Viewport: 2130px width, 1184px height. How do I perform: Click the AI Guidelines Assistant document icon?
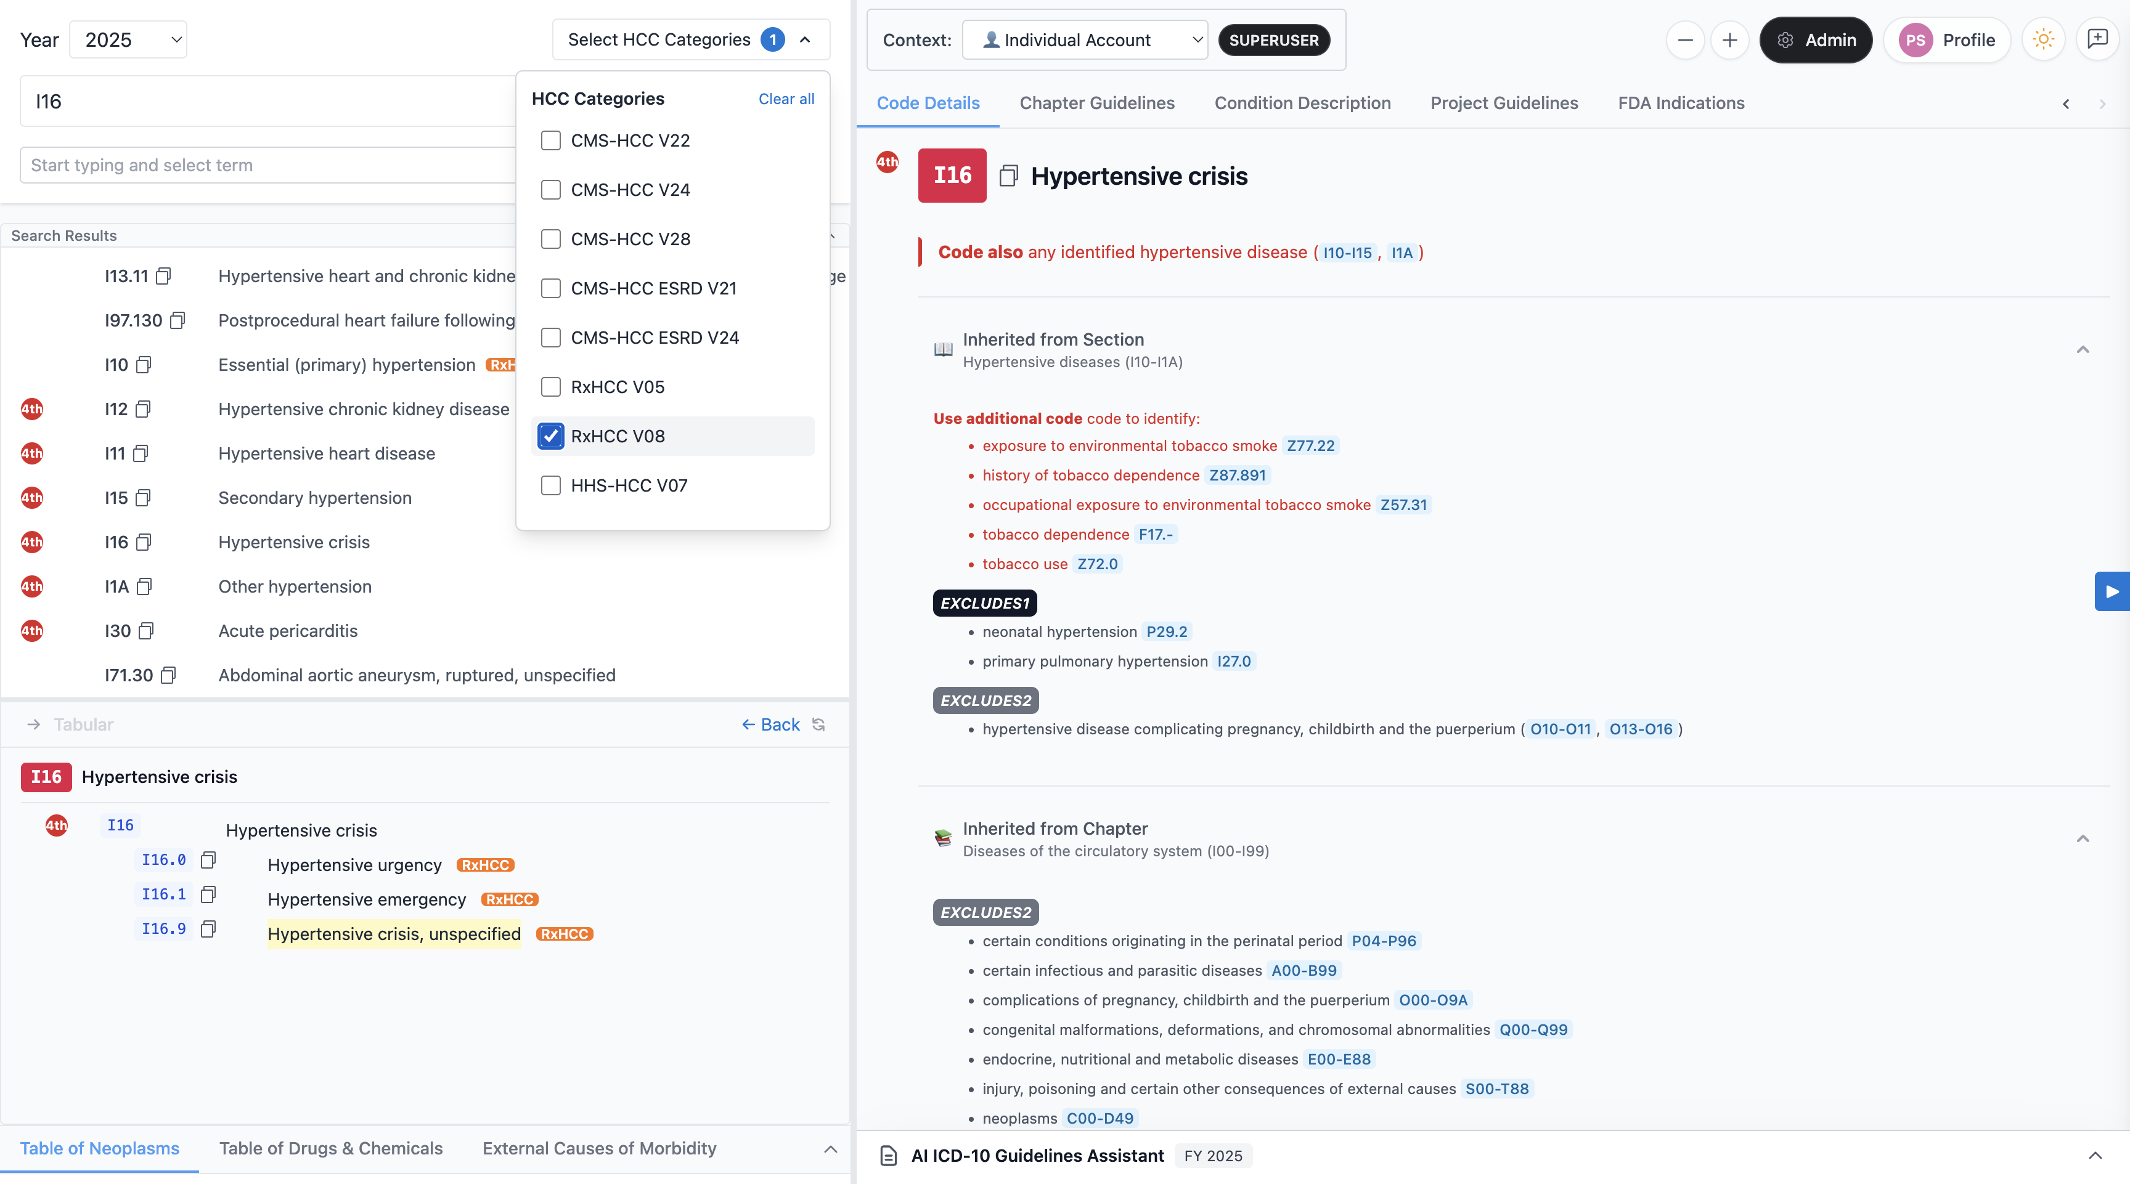[889, 1156]
